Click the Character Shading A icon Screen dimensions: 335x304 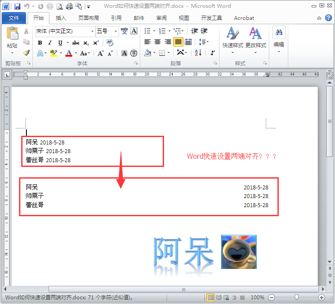124,53
